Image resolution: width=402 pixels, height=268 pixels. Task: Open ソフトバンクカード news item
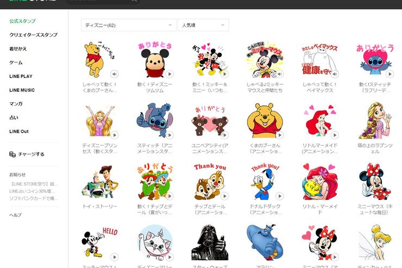coord(33,198)
